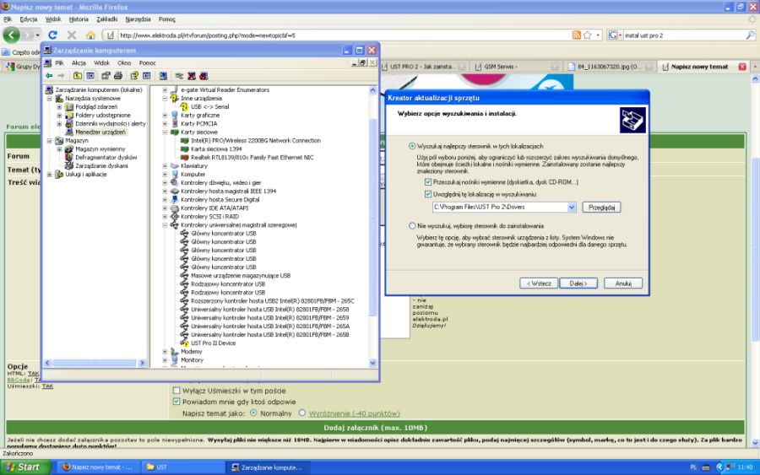Click forward arrow in Computer Management toolbar
Image resolution: width=760 pixels, height=475 pixels.
[61, 76]
